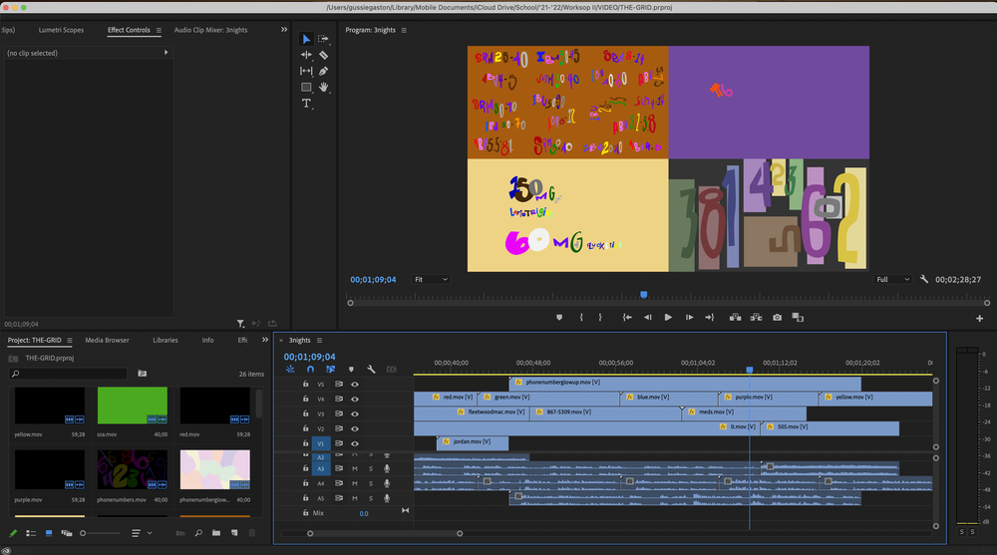Screen dimensions: 997x555
Task: Open the Lumetri Scopes tab
Action: 61,30
